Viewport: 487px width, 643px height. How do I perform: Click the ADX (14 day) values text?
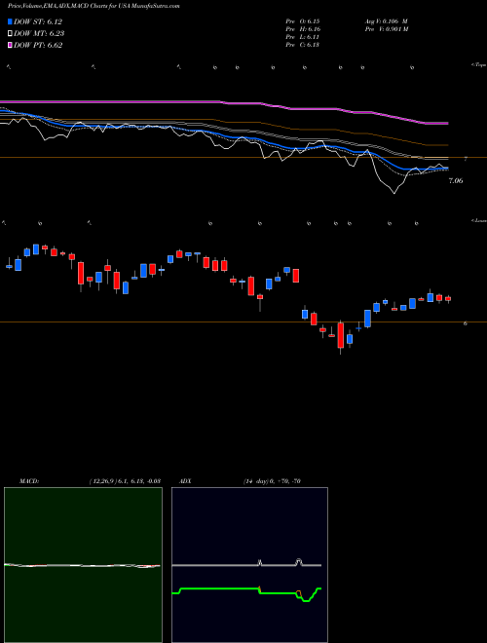[271, 481]
